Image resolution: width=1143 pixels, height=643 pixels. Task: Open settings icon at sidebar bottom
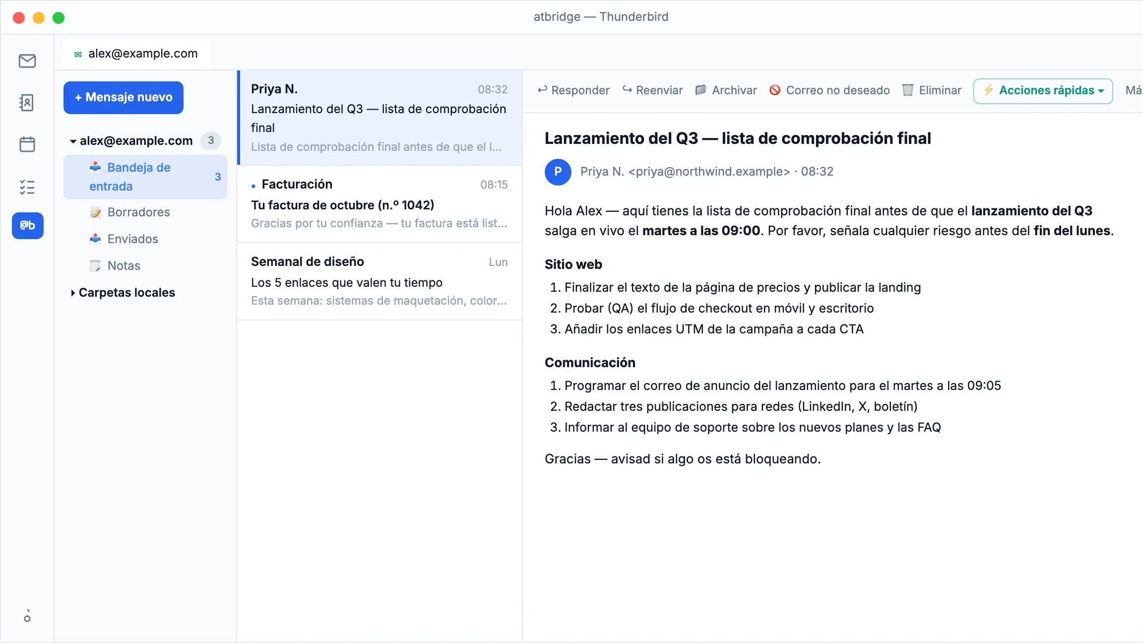(27, 616)
